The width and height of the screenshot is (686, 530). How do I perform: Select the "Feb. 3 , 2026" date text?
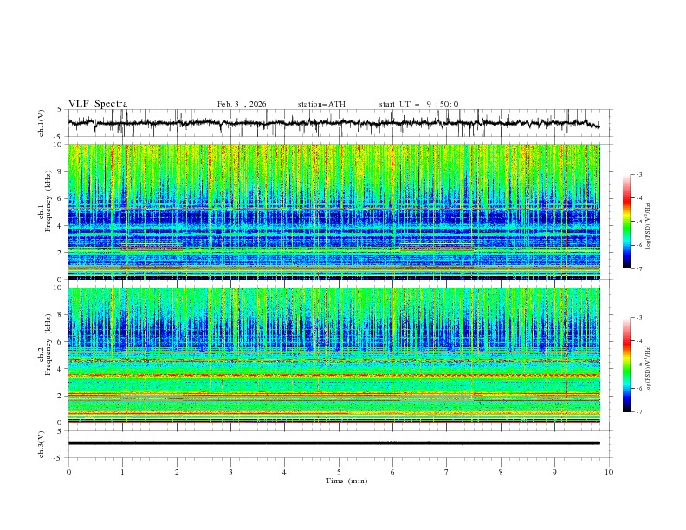242,104
